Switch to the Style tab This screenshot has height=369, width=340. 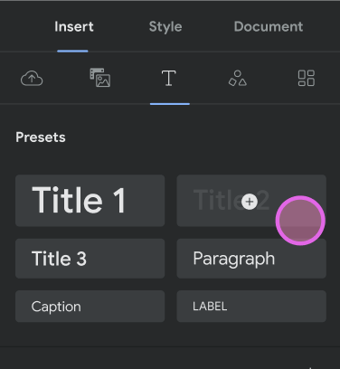click(x=165, y=26)
